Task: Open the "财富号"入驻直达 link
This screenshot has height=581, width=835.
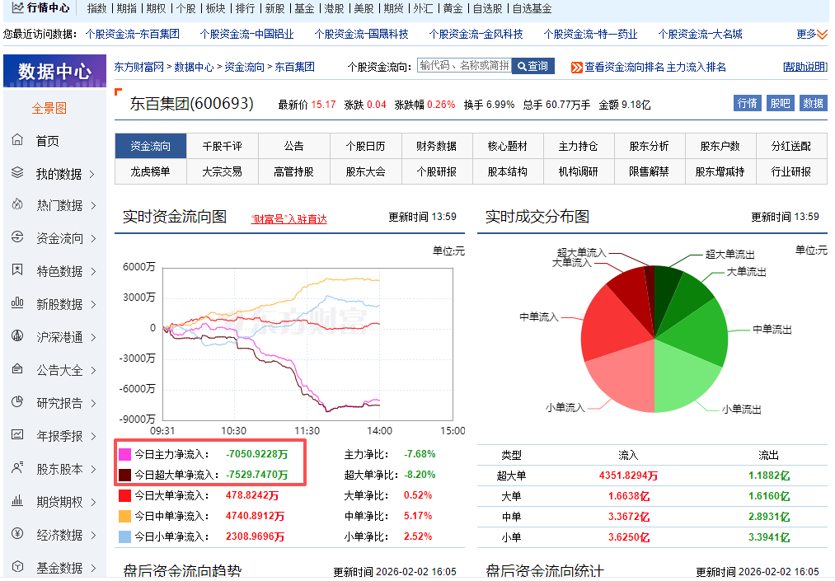Action: click(x=288, y=219)
